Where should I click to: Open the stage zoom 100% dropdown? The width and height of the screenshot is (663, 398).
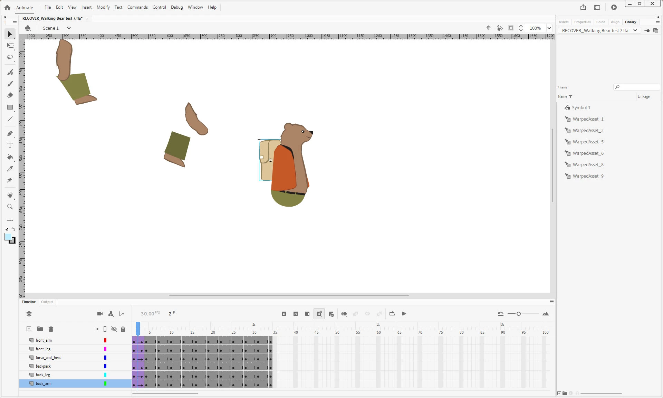(x=549, y=28)
